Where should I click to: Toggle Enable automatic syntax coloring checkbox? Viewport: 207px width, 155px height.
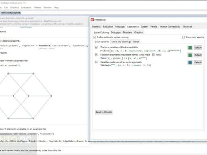(95, 37)
